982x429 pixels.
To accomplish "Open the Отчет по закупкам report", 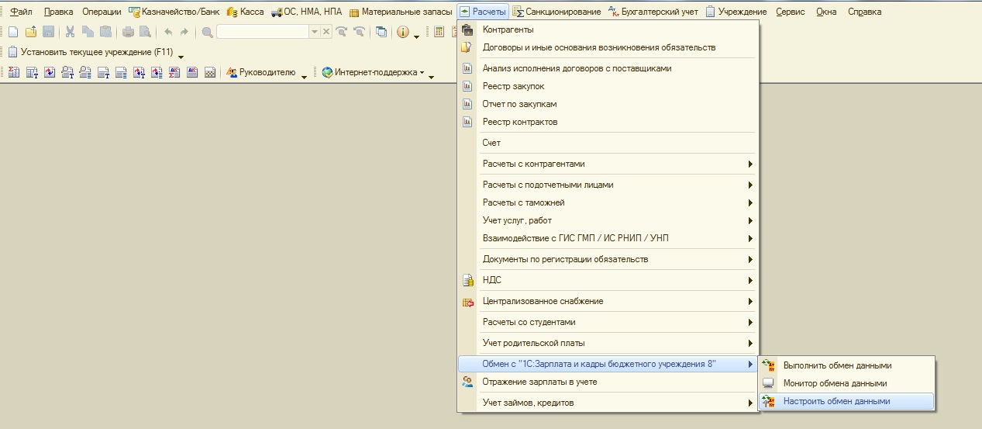I will pos(608,104).
